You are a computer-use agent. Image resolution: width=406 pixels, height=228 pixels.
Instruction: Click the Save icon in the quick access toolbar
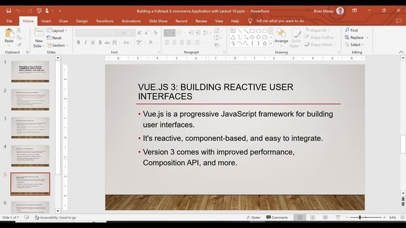click(8, 11)
